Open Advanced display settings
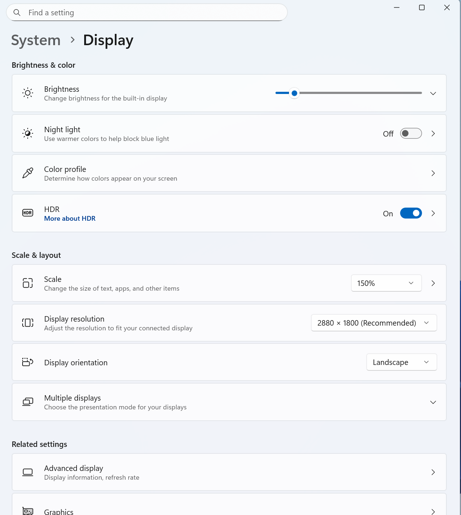This screenshot has width=461, height=515. coord(229,472)
